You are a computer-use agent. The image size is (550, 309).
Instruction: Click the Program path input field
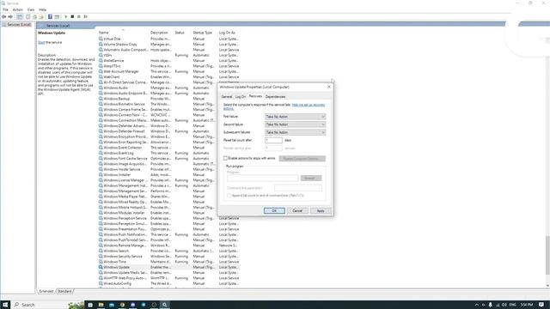click(x=262, y=178)
